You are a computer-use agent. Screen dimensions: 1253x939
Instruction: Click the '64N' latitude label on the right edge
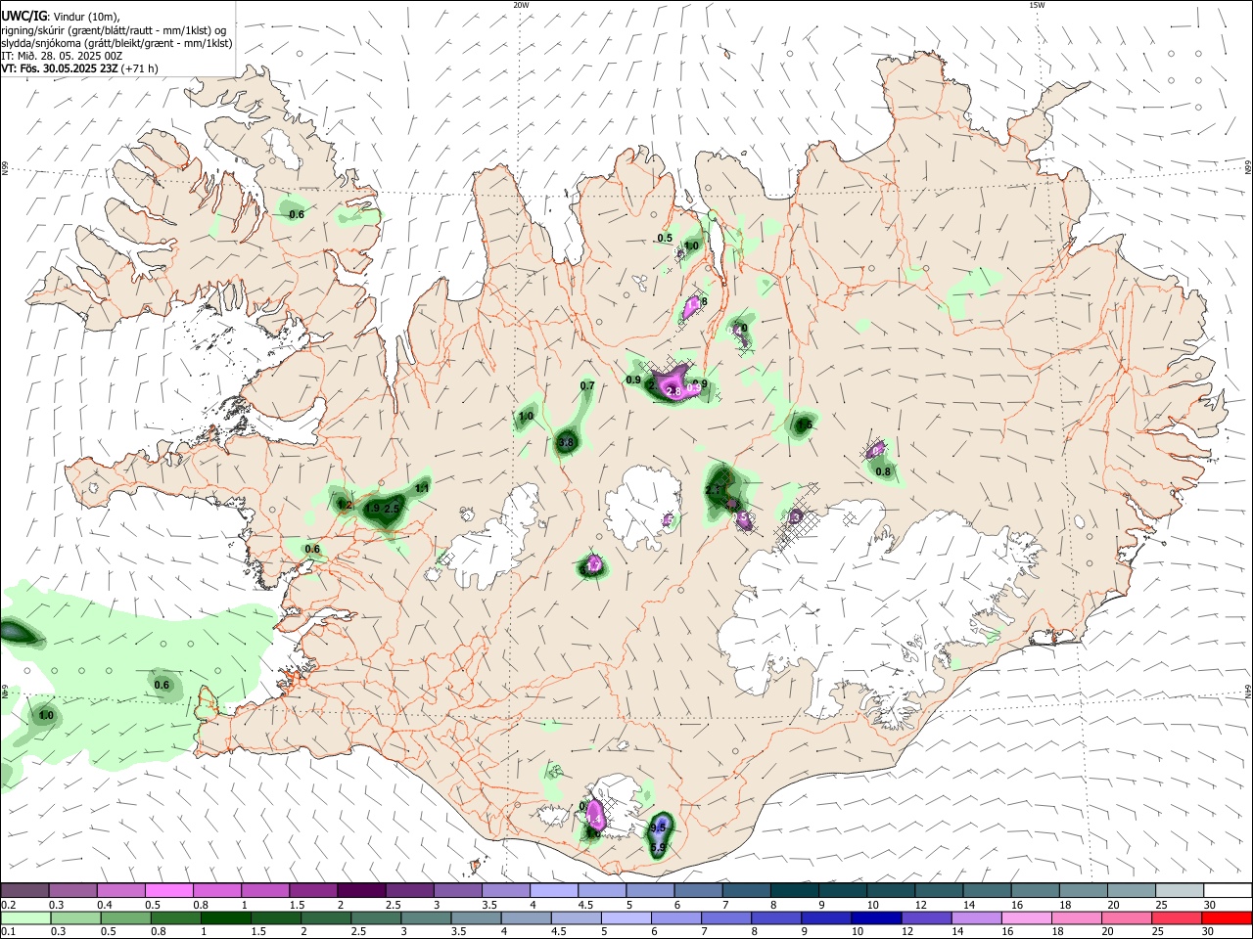pyautogui.click(x=1248, y=692)
